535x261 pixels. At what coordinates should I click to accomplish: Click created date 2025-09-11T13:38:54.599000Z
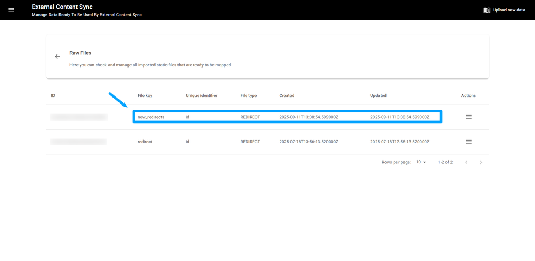(309, 117)
